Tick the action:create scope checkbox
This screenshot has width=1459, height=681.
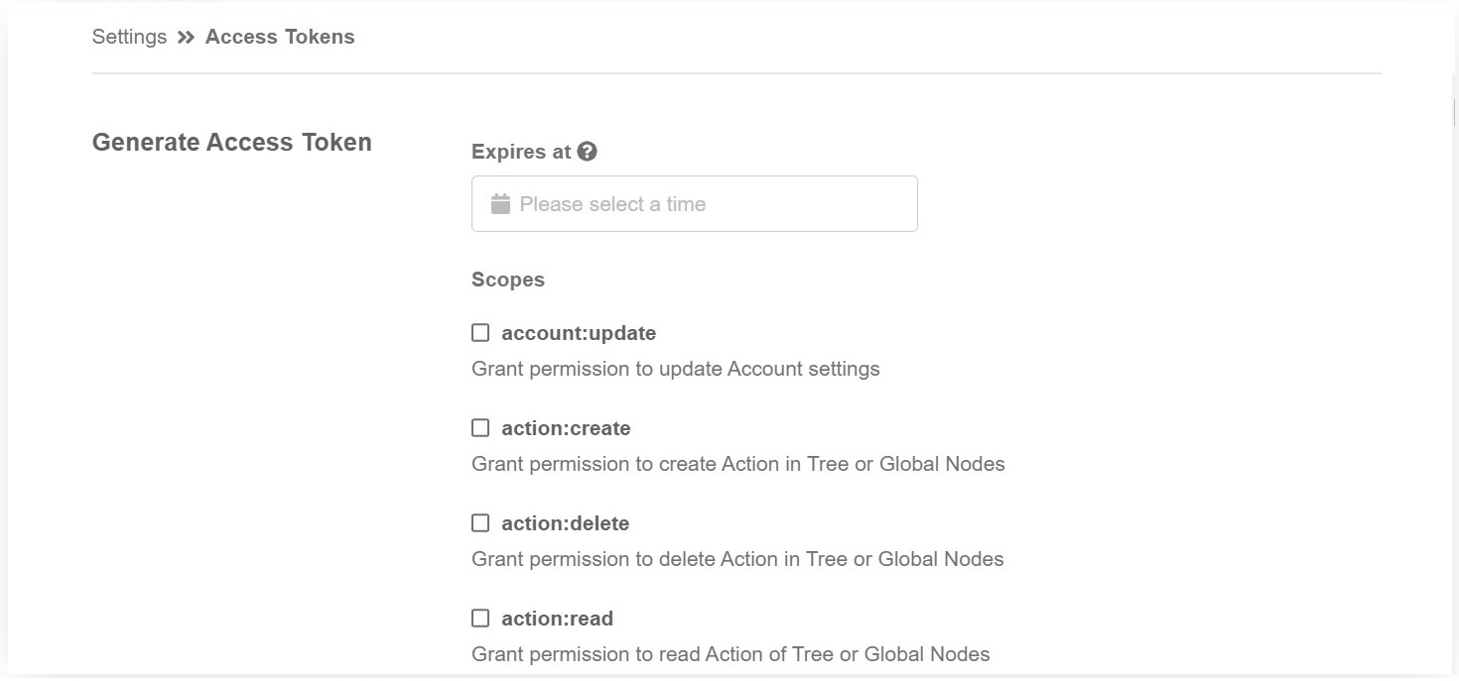coord(480,428)
